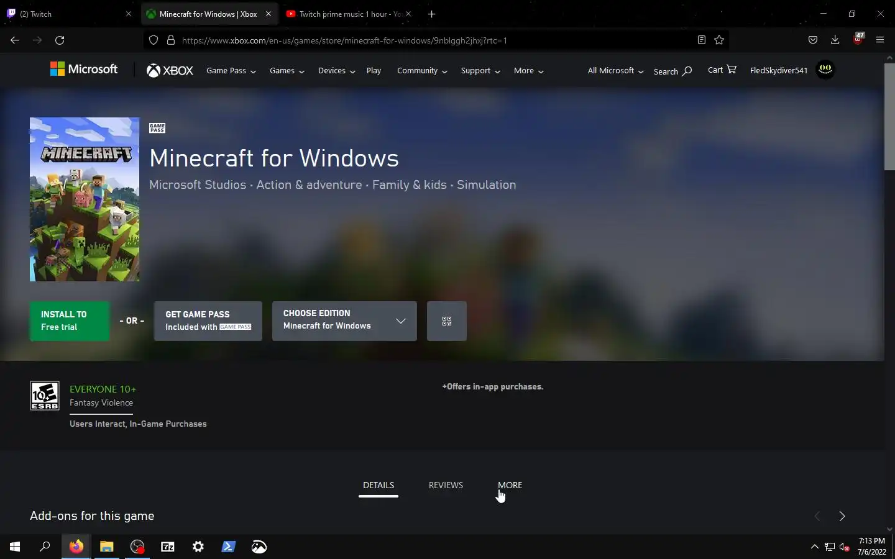Click Get Game Pass button

click(208, 321)
